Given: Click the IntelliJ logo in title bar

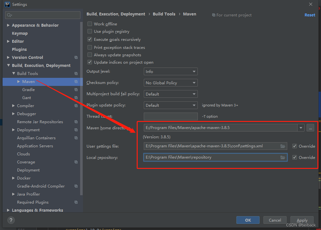Looking at the screenshot, I should coord(7,4).
